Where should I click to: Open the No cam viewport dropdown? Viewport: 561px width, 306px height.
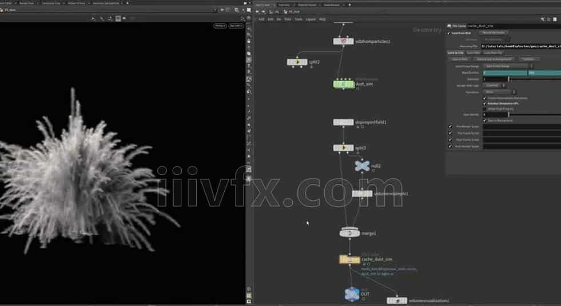pos(236,26)
